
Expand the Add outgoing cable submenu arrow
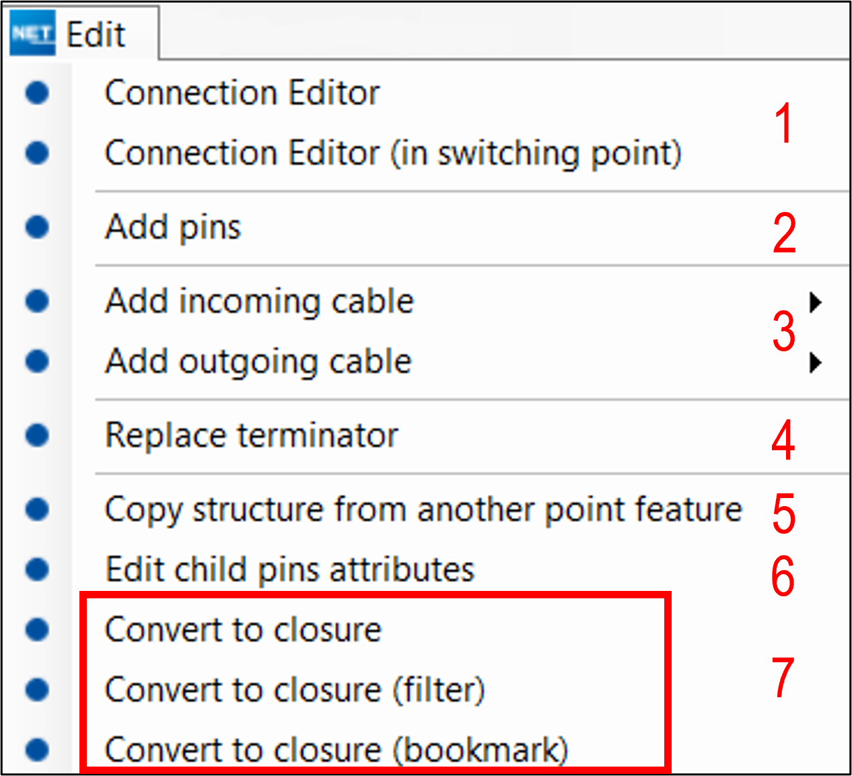click(x=815, y=363)
